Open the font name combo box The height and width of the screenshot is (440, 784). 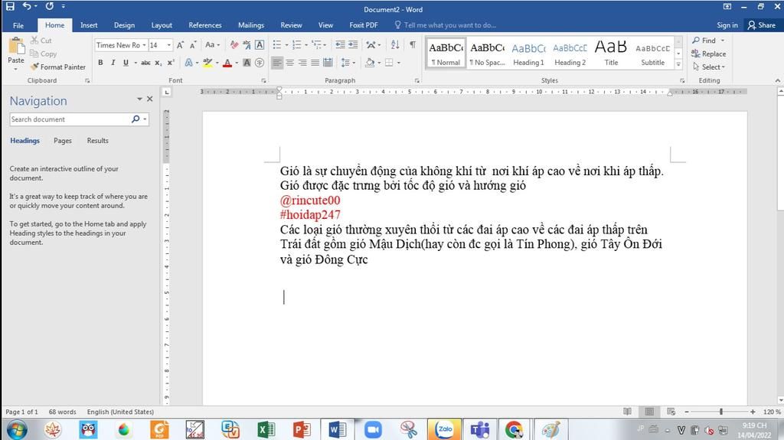121,45
